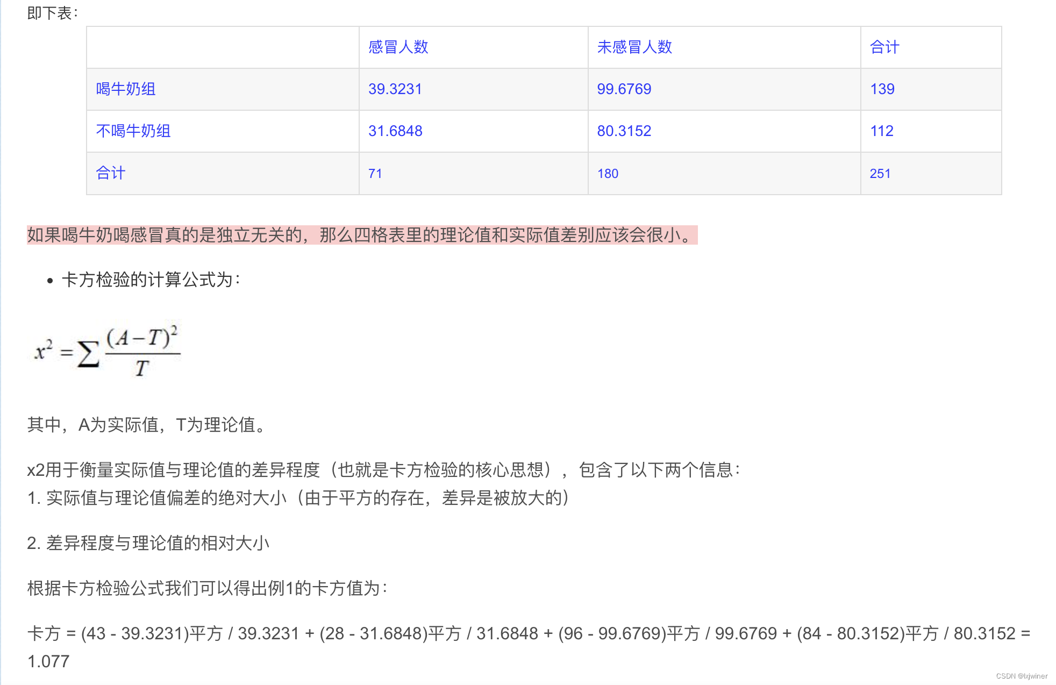Click the 感冒人数 column header link

(398, 47)
